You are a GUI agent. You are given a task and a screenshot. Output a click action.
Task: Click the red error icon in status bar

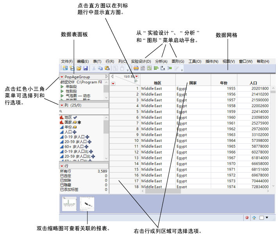point(247,217)
